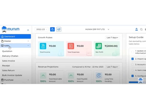Screen dimensions: 146x109
Task: Click the Dashboard home icon
Action: pos(2,37)
